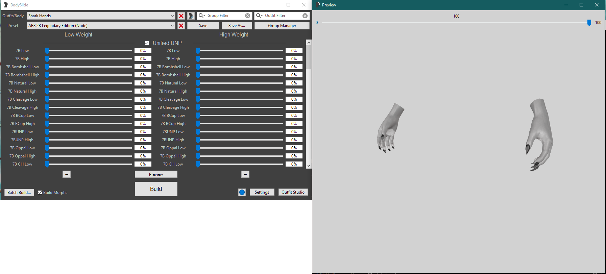The height and width of the screenshot is (274, 606).
Task: Click the Preview window weight slider handle
Action: tap(589, 23)
